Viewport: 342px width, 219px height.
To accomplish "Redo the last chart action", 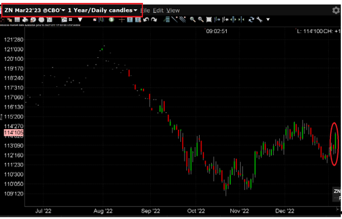I will [154, 20].
